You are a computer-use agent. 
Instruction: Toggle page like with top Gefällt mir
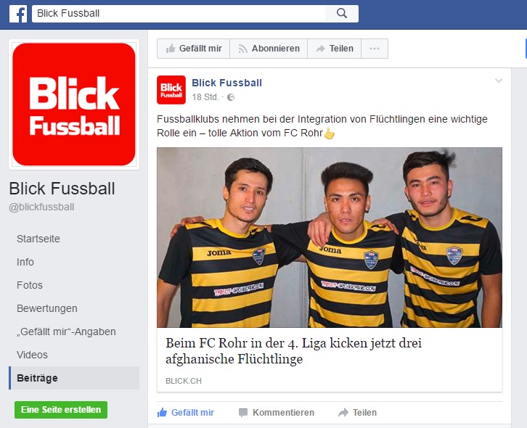[194, 49]
